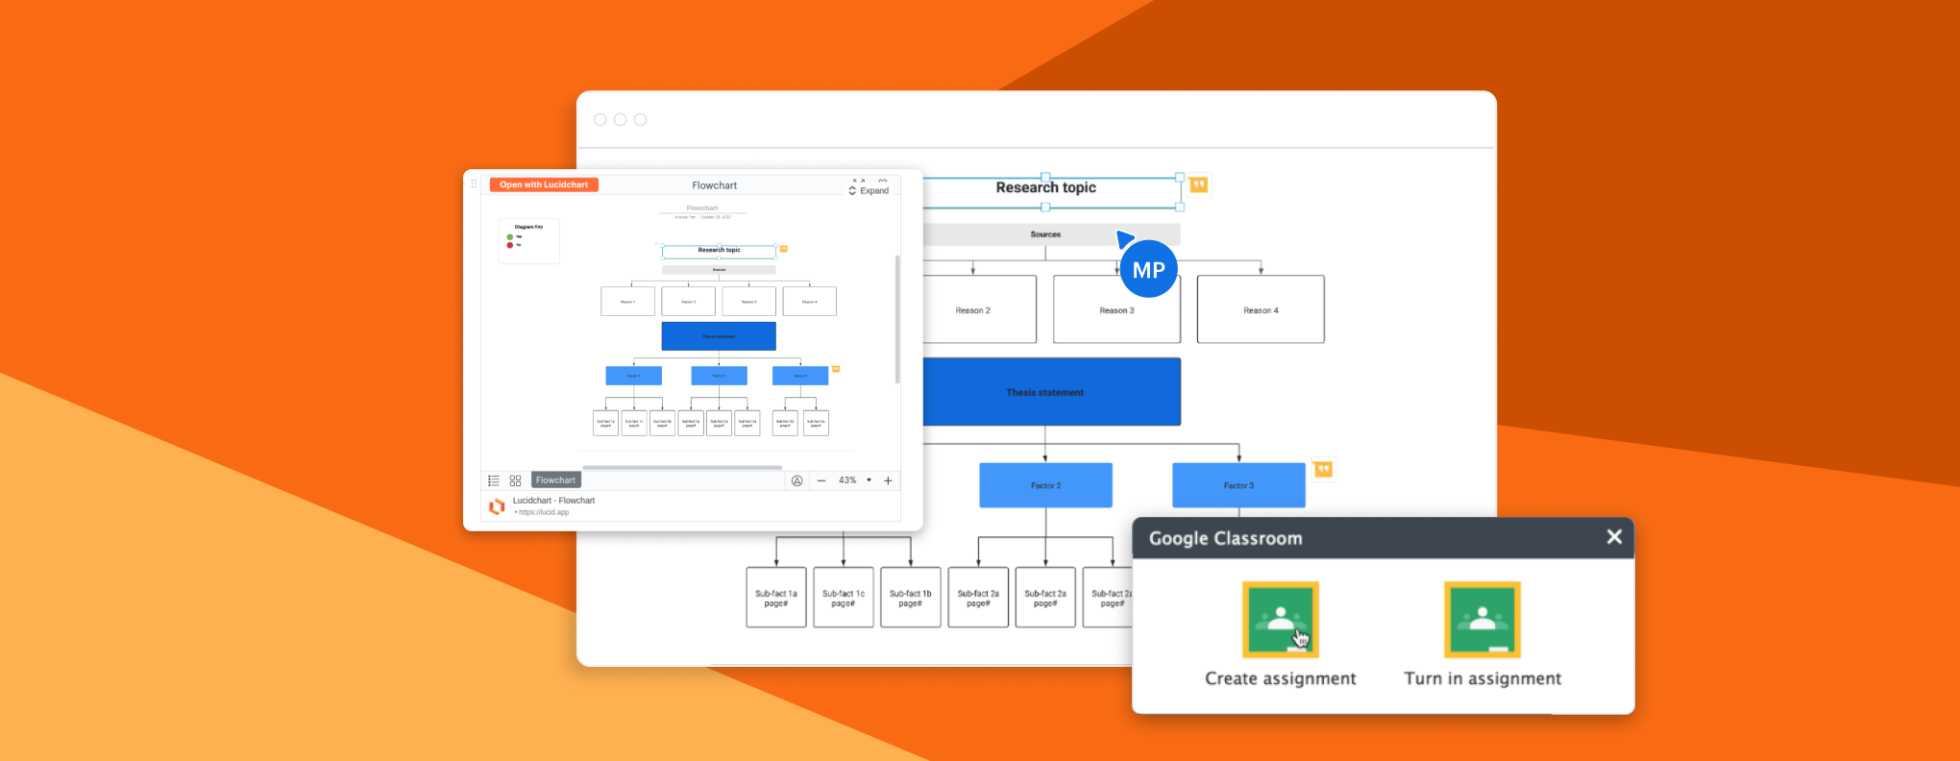The width and height of the screenshot is (1960, 761).
Task: Click the Flowchart title in embed header
Action: (x=715, y=185)
